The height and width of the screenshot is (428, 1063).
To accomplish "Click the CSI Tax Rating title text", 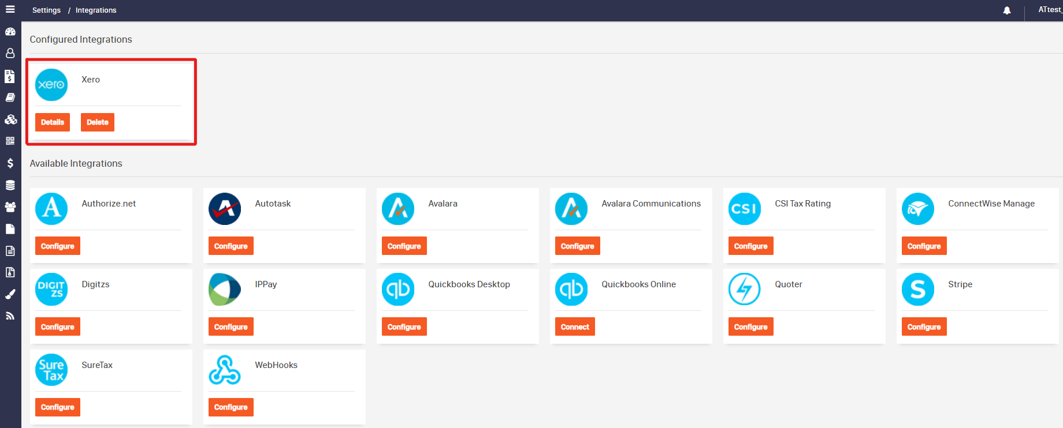I will pos(803,204).
